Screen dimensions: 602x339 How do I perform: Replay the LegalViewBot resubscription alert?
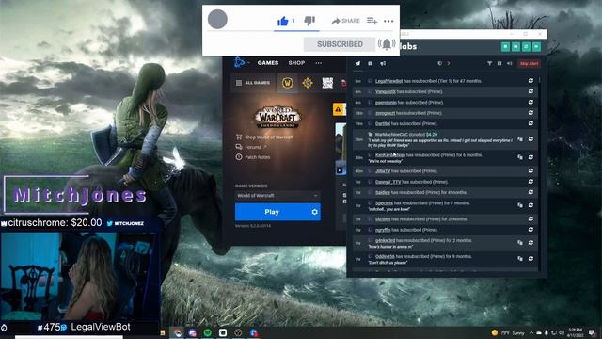click(531, 81)
